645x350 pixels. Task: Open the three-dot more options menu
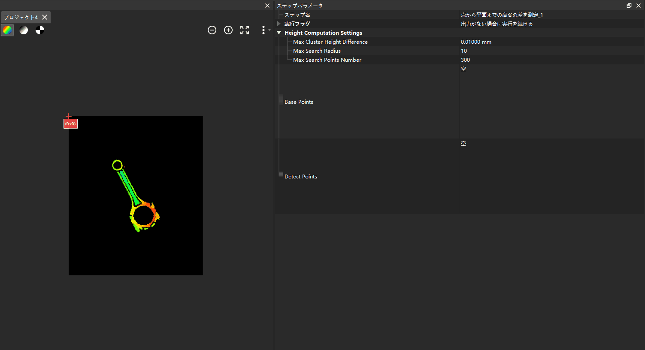(x=263, y=30)
